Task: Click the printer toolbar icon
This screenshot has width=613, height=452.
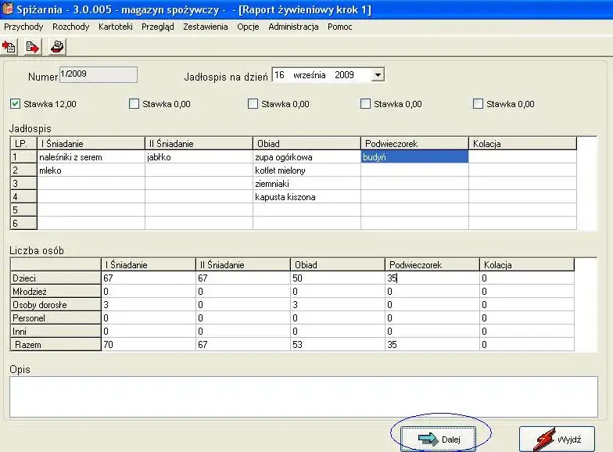Action: click(x=57, y=47)
